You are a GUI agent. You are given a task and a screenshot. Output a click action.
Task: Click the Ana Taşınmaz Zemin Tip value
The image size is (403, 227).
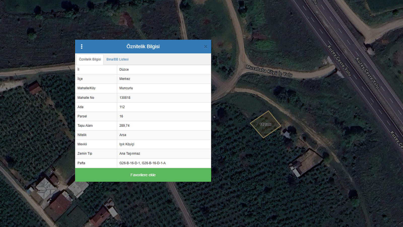[130, 154]
